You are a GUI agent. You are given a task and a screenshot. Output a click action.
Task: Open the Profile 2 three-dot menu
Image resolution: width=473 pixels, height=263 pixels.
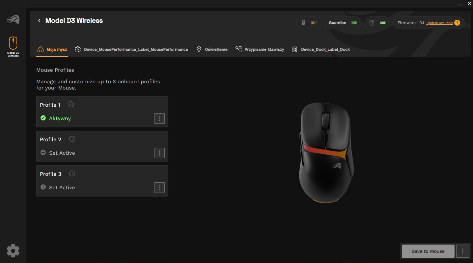[159, 153]
